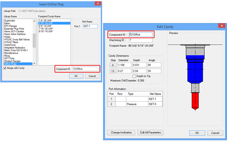This screenshot has height=142, width=227.
Task: Click the Step 0 button in Cavity Dimensions
Action: pyautogui.click(x=112, y=65)
